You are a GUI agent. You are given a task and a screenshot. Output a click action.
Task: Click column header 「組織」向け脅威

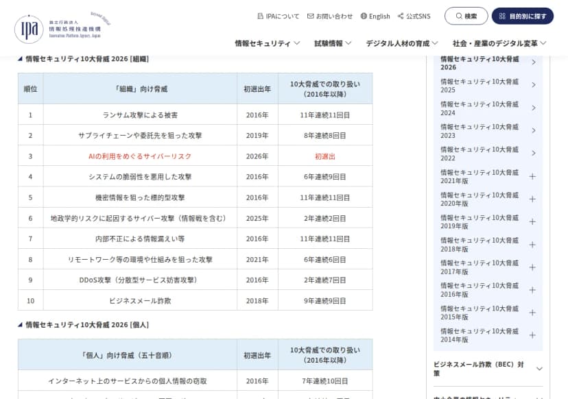tap(140, 88)
